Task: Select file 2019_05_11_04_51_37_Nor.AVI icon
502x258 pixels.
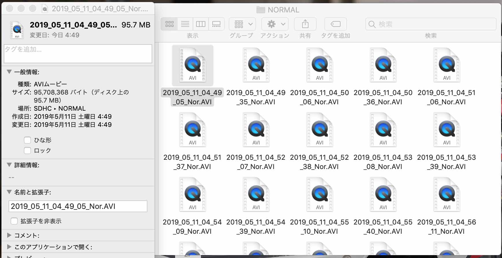Action: coord(193,130)
